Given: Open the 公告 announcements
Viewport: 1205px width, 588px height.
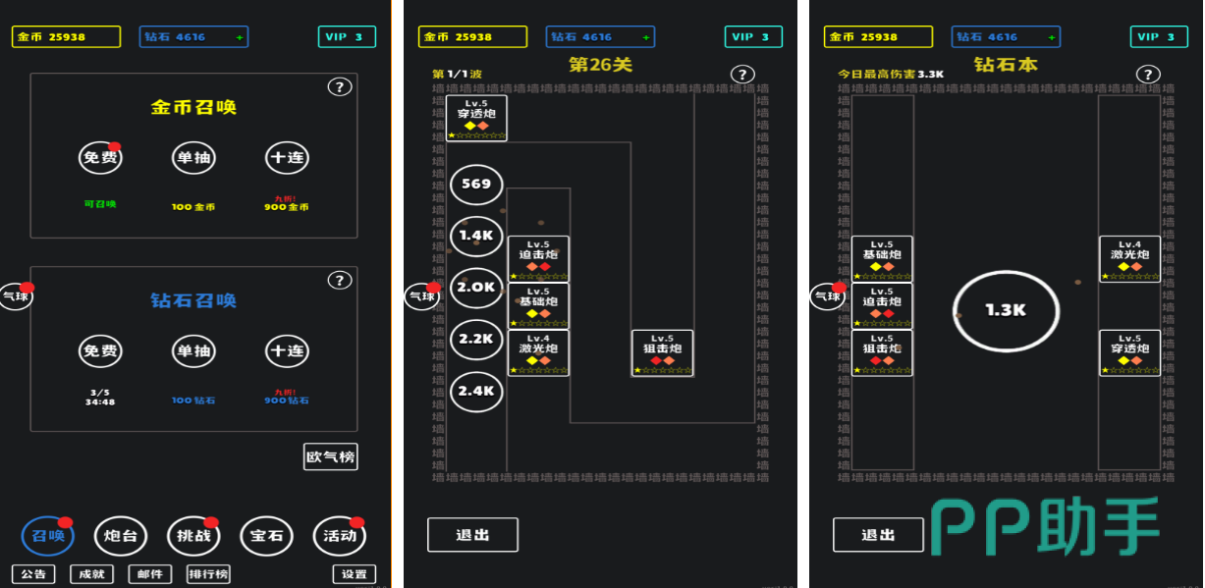Looking at the screenshot, I should tap(33, 574).
